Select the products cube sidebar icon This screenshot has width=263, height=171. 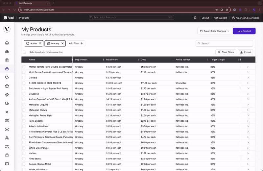point(7,69)
